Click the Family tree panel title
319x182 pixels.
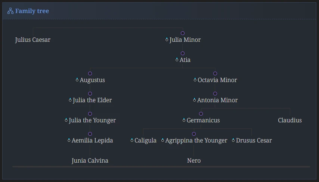pyautogui.click(x=32, y=11)
